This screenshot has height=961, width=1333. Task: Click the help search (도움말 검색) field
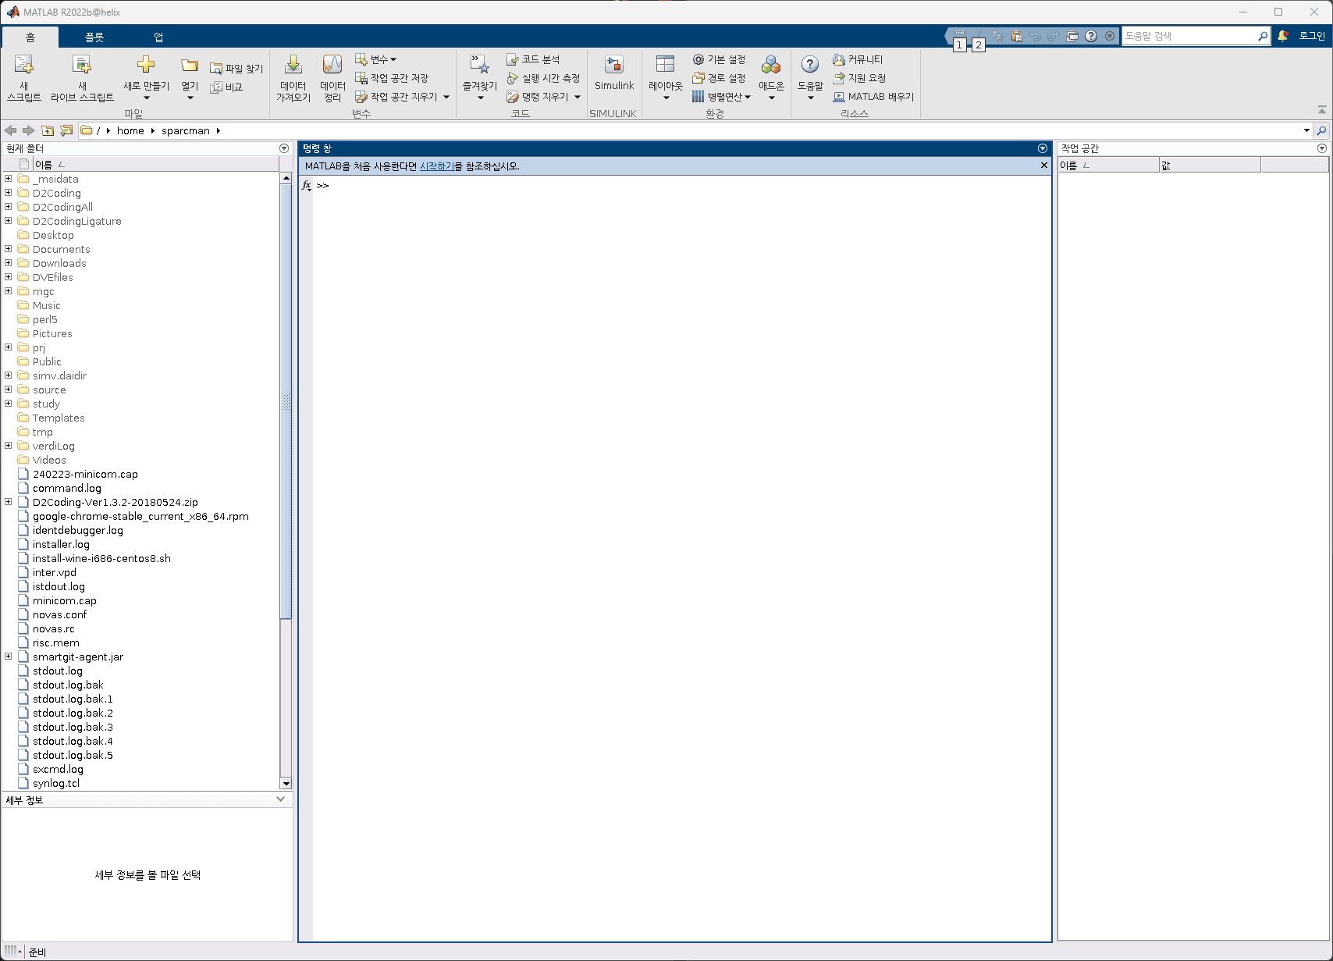click(1189, 36)
